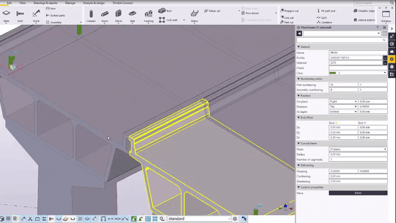Click the Part cut command

(x=287, y=22)
